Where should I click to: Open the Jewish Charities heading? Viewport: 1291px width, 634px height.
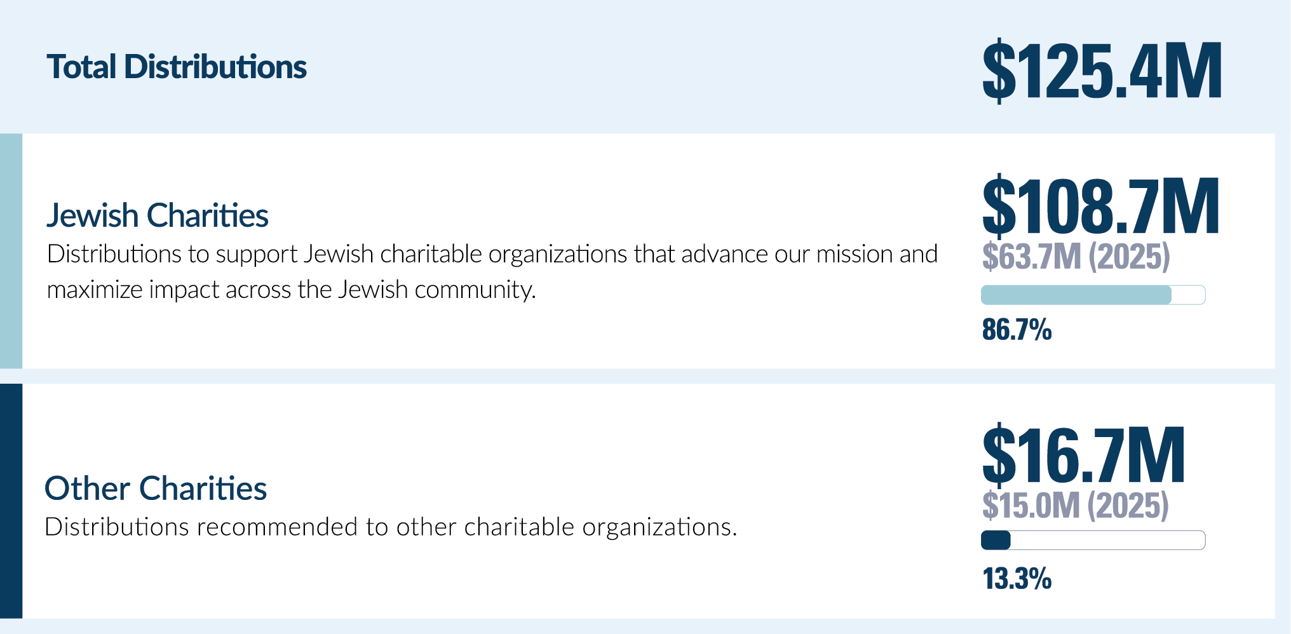click(x=158, y=215)
